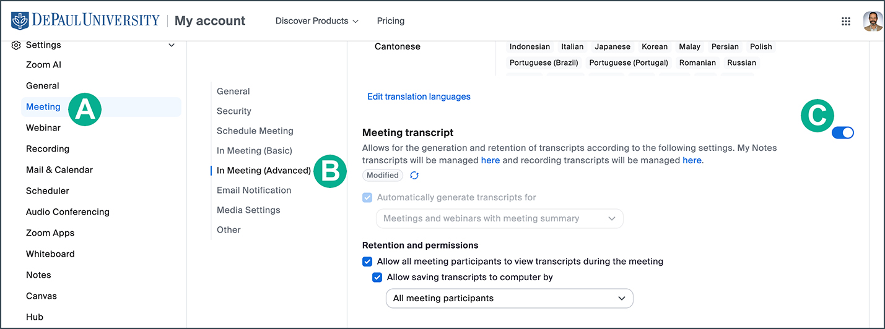
Task: Click the Automatically generate transcripts for checkbox
Action: [x=367, y=198]
